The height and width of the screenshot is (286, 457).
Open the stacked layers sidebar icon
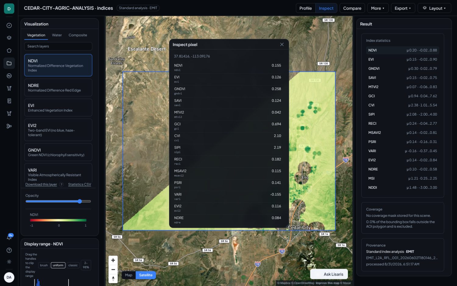point(9,38)
